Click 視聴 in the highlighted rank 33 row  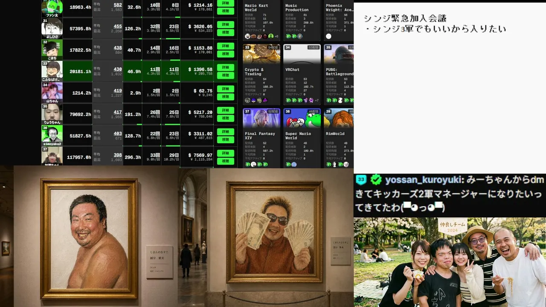pos(226,75)
